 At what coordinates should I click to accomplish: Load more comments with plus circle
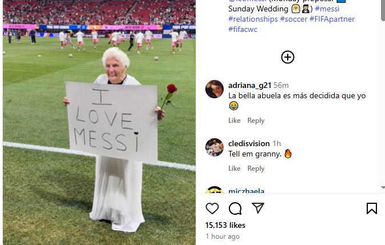pos(288,57)
